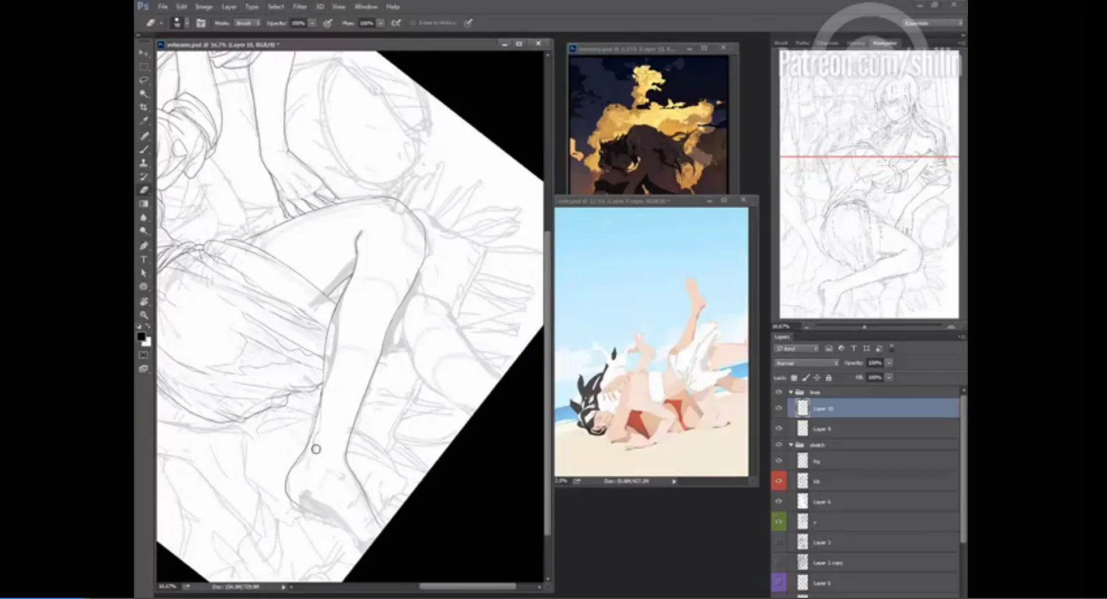Hide Layer 10 visibility eye

click(779, 409)
